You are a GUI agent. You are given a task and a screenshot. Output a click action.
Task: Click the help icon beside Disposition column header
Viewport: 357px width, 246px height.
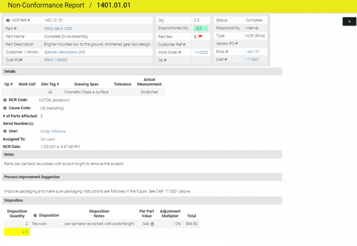tap(35, 216)
